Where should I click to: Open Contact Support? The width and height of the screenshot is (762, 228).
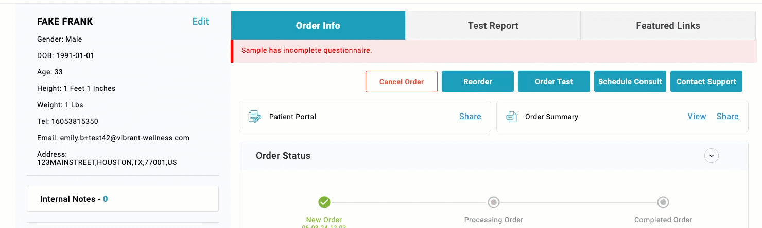pyautogui.click(x=706, y=82)
